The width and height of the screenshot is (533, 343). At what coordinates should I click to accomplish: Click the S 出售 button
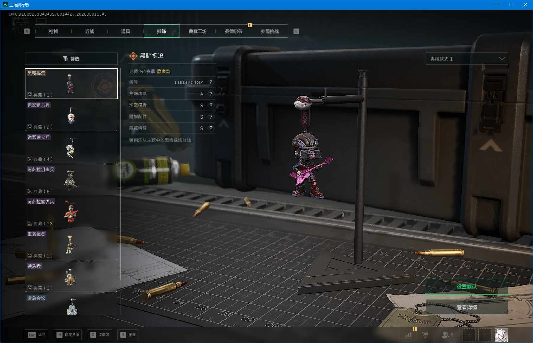click(x=128, y=335)
